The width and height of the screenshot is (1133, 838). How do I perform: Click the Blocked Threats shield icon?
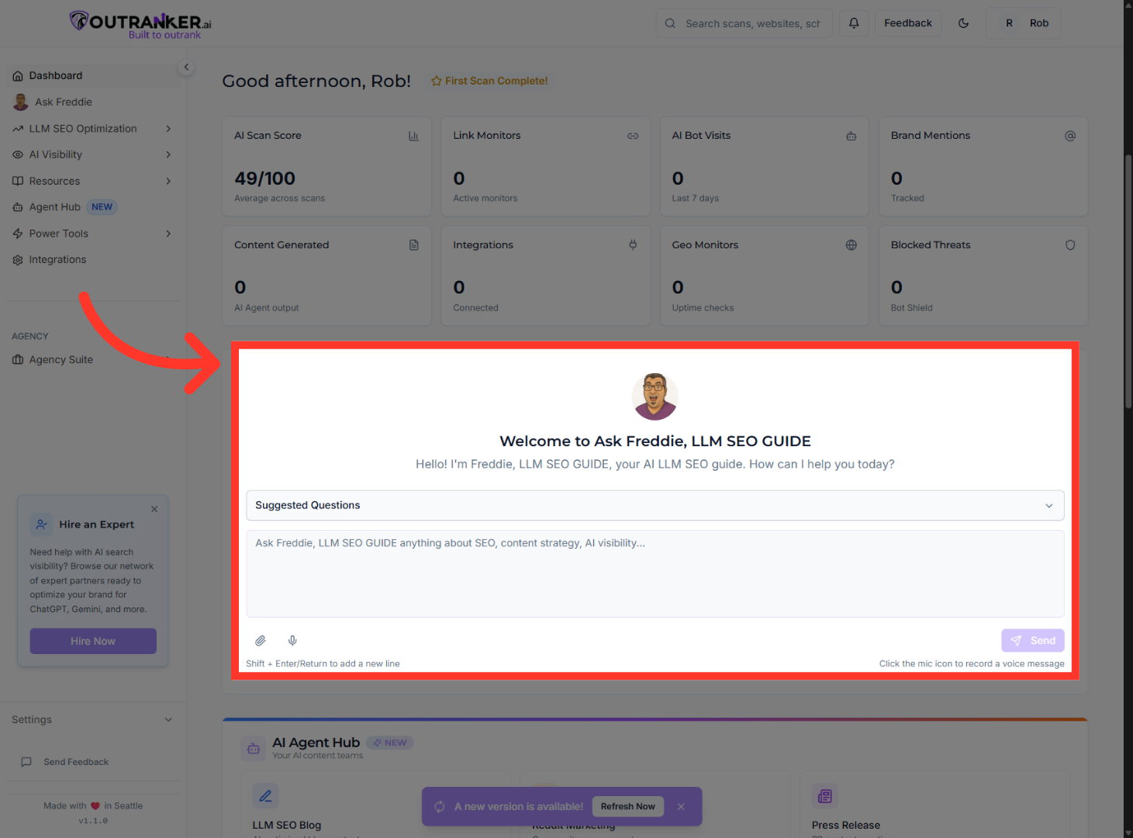click(x=1070, y=245)
